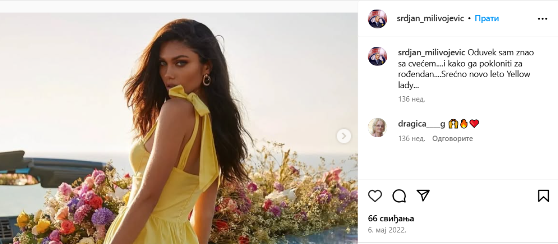The width and height of the screenshot is (558, 244).
Task: Open dragica___g's profile picture
Action: 378,127
